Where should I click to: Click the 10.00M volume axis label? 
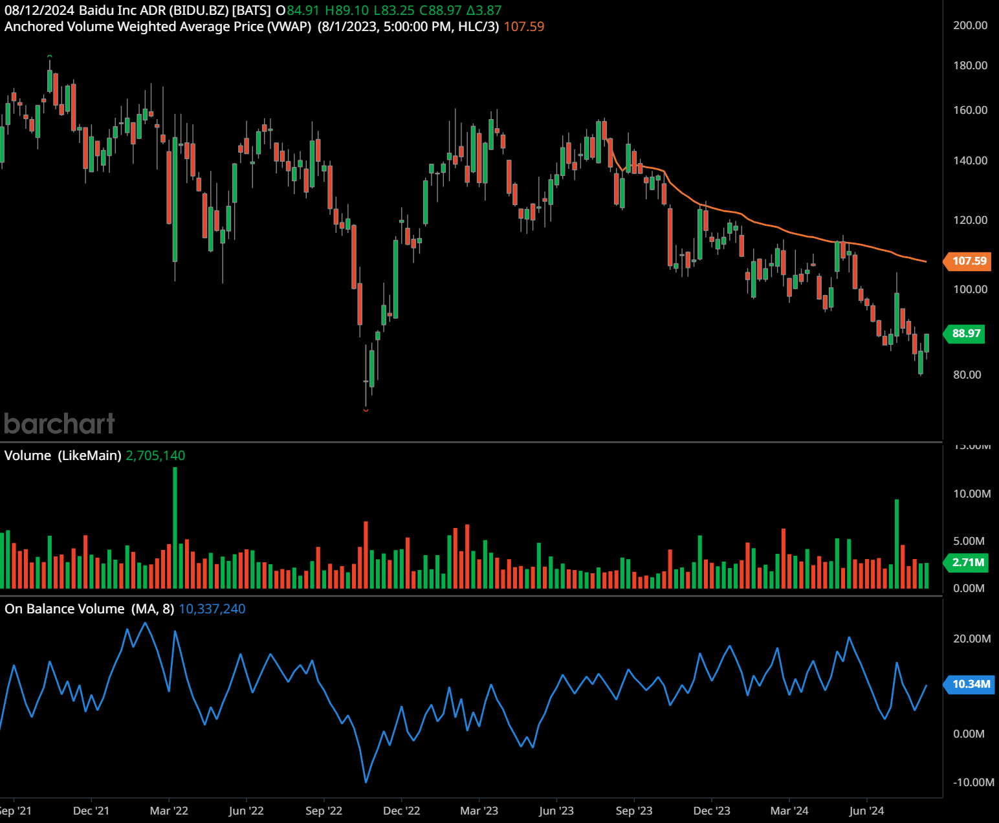click(971, 494)
